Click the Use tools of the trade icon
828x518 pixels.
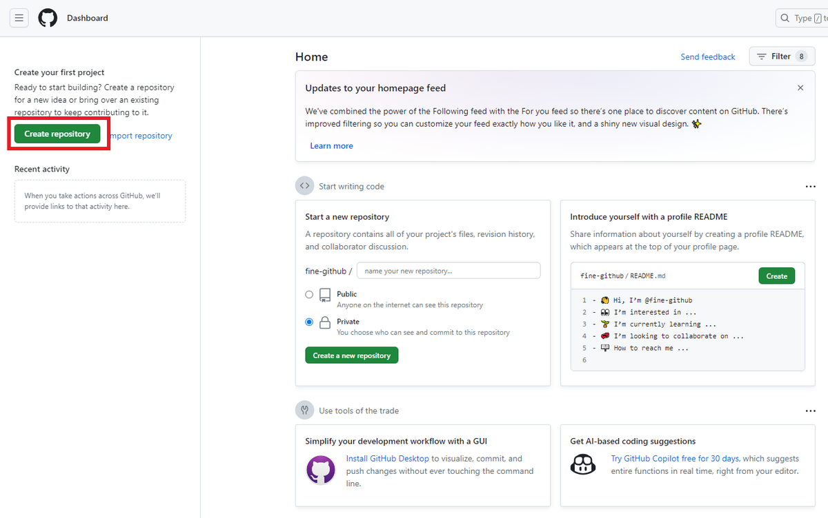(x=304, y=411)
